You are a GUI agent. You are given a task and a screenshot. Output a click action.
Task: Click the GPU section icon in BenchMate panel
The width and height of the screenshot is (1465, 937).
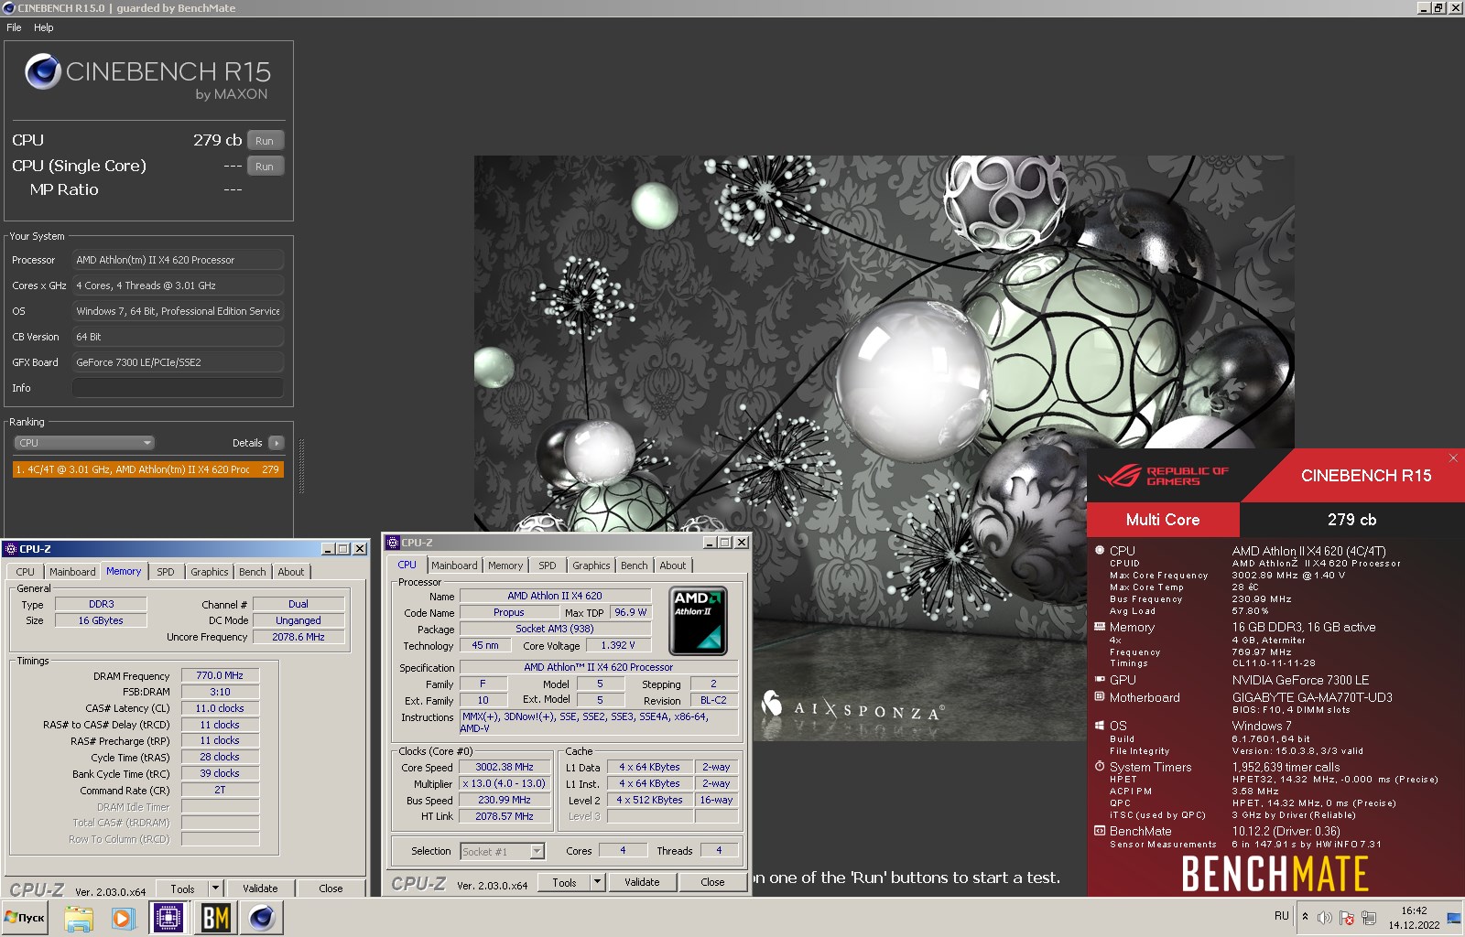click(1100, 680)
